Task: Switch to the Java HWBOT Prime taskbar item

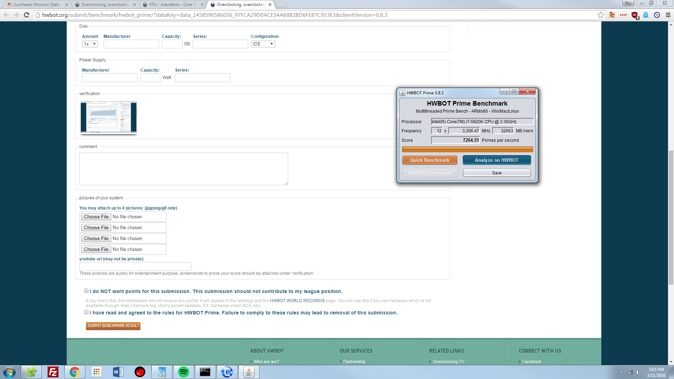Action: (249, 372)
